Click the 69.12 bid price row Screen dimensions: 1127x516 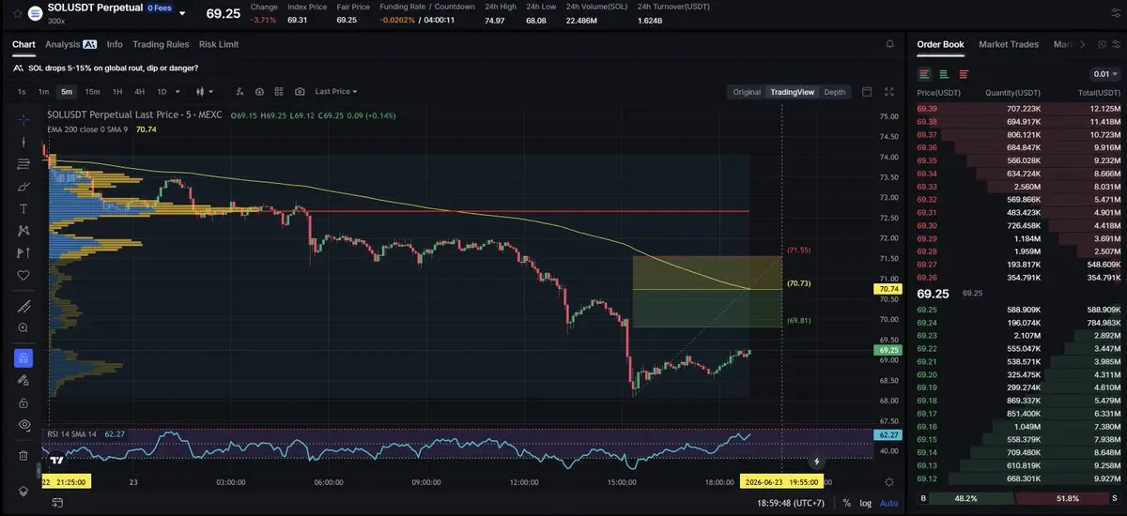[1018, 477]
